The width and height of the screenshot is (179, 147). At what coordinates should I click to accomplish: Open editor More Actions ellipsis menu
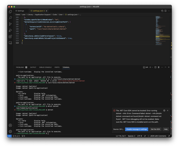(169, 11)
